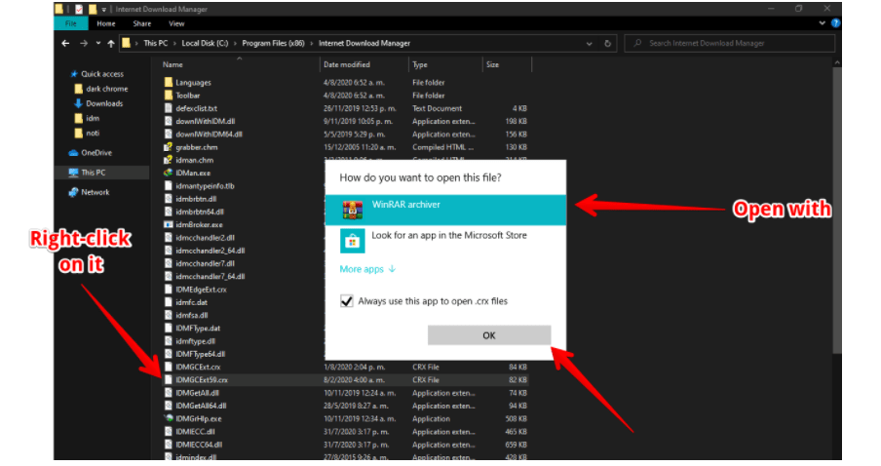This screenshot has width=881, height=466.
Task: Select the Toolbar folder icon
Action: pyautogui.click(x=168, y=95)
